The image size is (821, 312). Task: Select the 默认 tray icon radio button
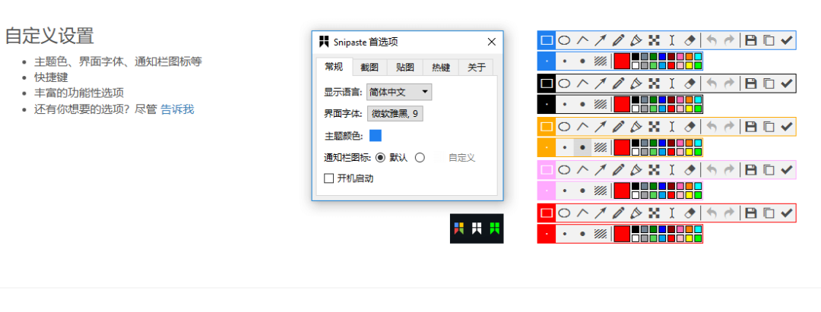pyautogui.click(x=381, y=157)
